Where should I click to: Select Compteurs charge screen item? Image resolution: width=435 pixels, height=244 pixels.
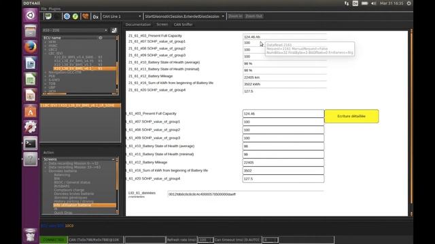[69, 190]
